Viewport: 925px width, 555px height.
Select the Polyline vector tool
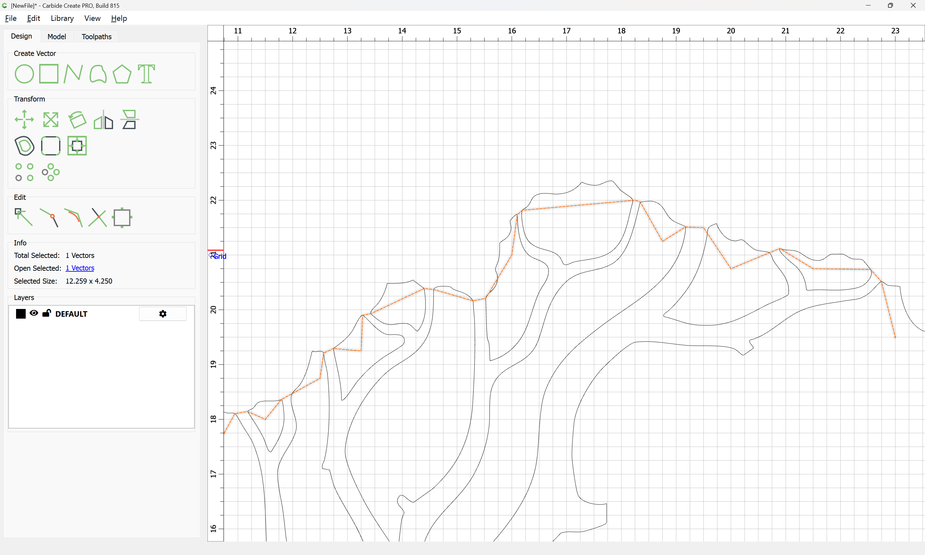pyautogui.click(x=73, y=74)
